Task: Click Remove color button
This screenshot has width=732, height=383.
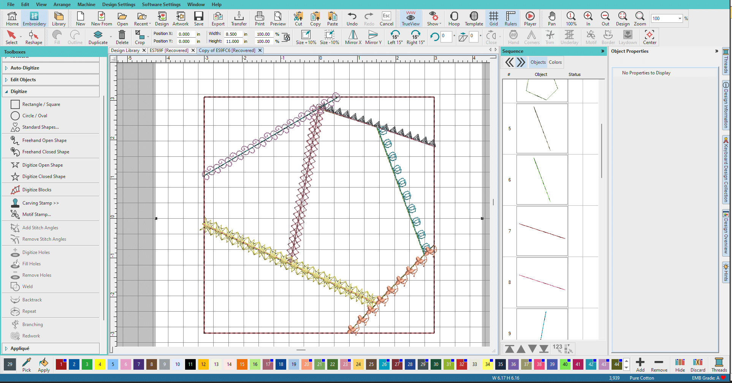Action: pyautogui.click(x=659, y=365)
